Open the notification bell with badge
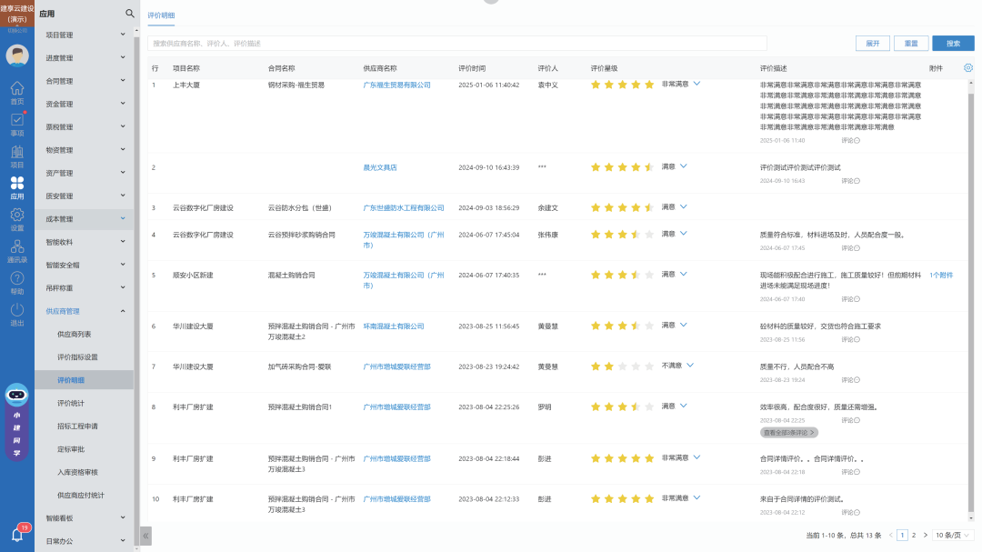Screen dimensions: 982x552 point(16,535)
